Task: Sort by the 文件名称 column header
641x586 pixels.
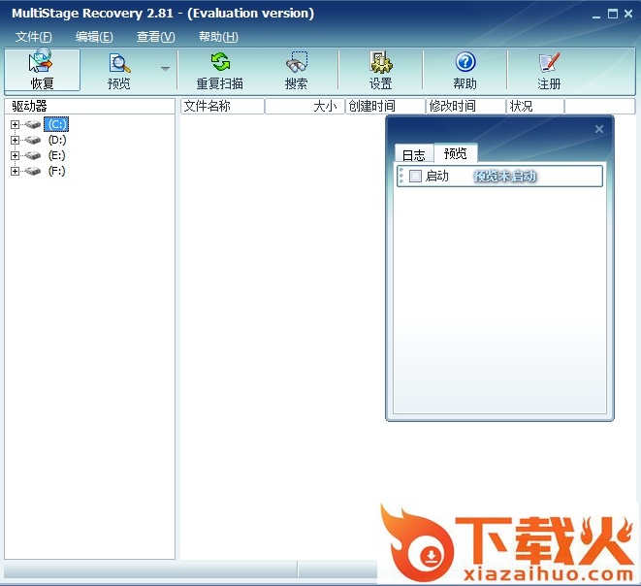Action: coord(222,107)
